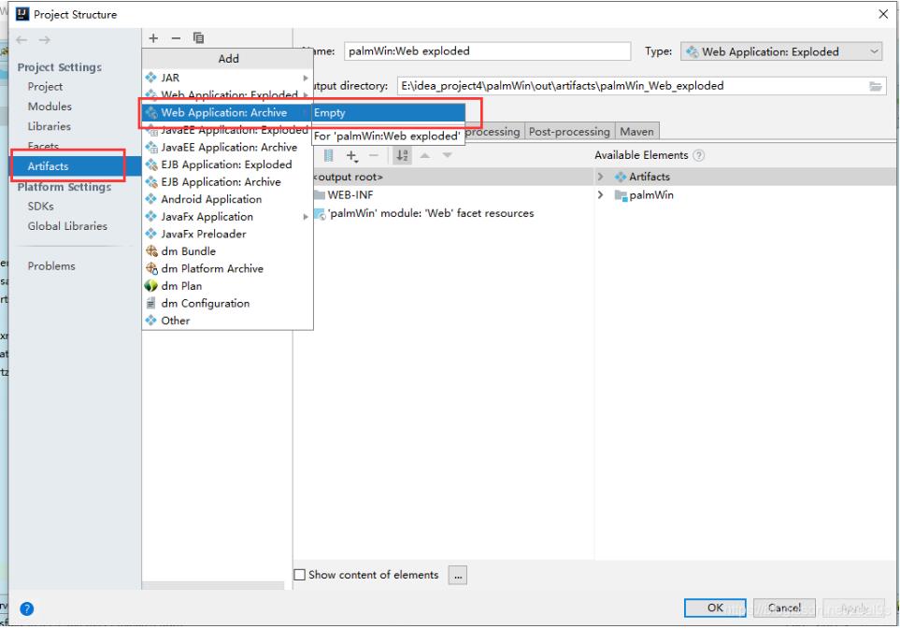Image resolution: width=900 pixels, height=629 pixels.
Task: Browse output directory with the folder icon
Action: 876,86
